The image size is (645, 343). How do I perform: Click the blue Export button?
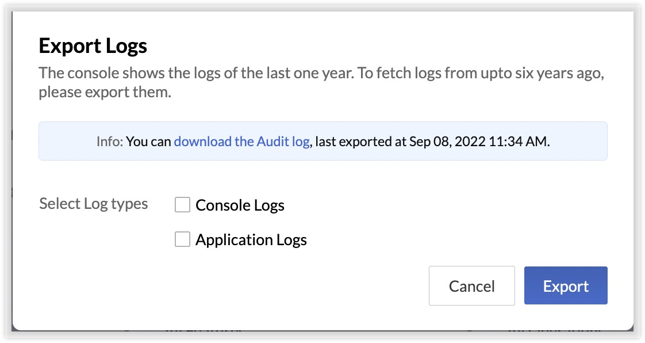tap(566, 286)
